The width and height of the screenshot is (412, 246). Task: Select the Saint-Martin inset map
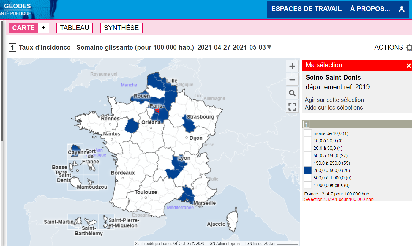tap(75, 221)
